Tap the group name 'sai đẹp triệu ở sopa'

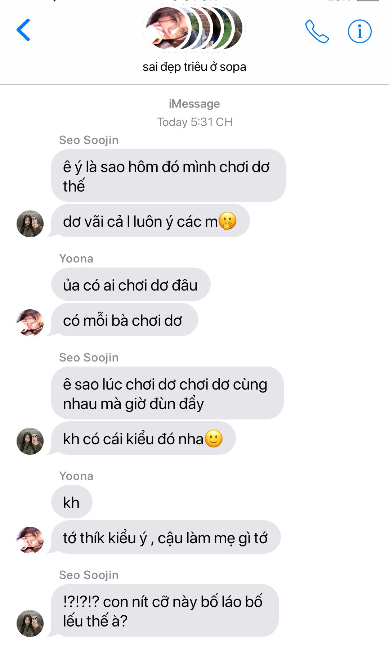(194, 67)
